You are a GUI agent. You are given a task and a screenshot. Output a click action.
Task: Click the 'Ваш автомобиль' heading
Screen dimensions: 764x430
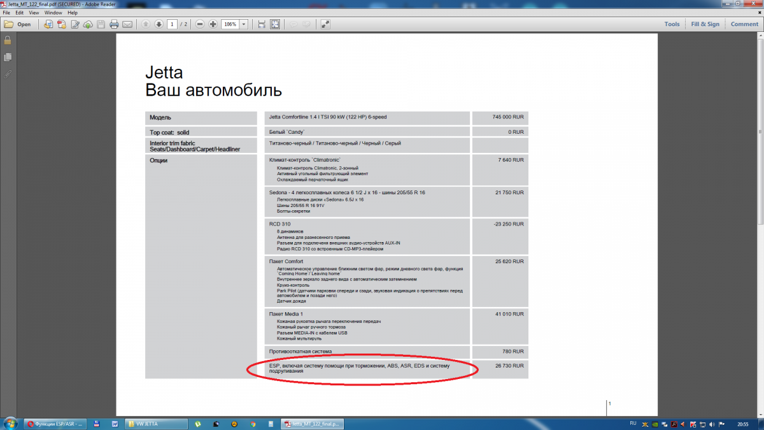click(x=214, y=90)
